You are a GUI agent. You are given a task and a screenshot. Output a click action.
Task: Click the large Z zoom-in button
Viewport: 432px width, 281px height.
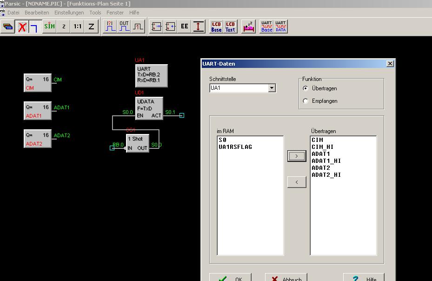91,27
